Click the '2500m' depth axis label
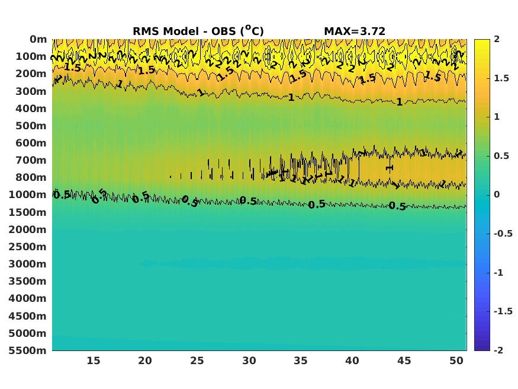 click(x=28, y=247)
